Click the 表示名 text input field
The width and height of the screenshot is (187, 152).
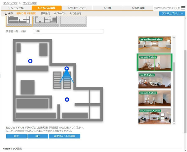click(x=68, y=32)
